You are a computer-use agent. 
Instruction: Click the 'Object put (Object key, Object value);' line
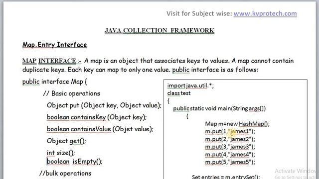104,105
